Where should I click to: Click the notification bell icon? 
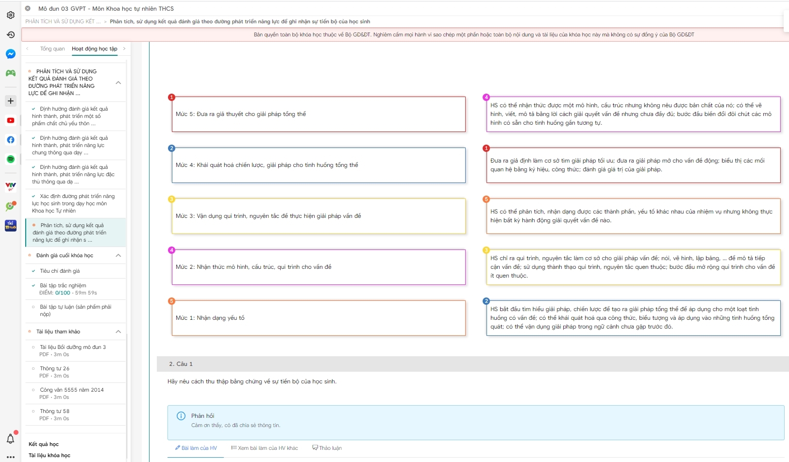[10, 439]
